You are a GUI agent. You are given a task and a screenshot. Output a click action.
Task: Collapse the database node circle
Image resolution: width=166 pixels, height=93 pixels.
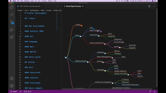tap(105, 53)
